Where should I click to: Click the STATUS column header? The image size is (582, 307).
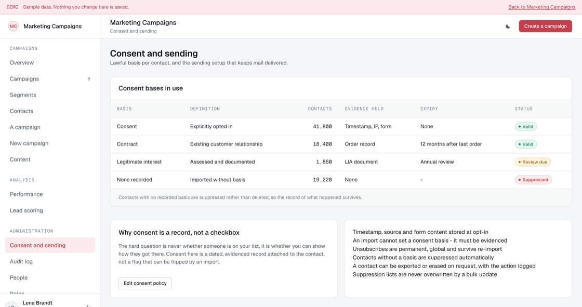[524, 109]
